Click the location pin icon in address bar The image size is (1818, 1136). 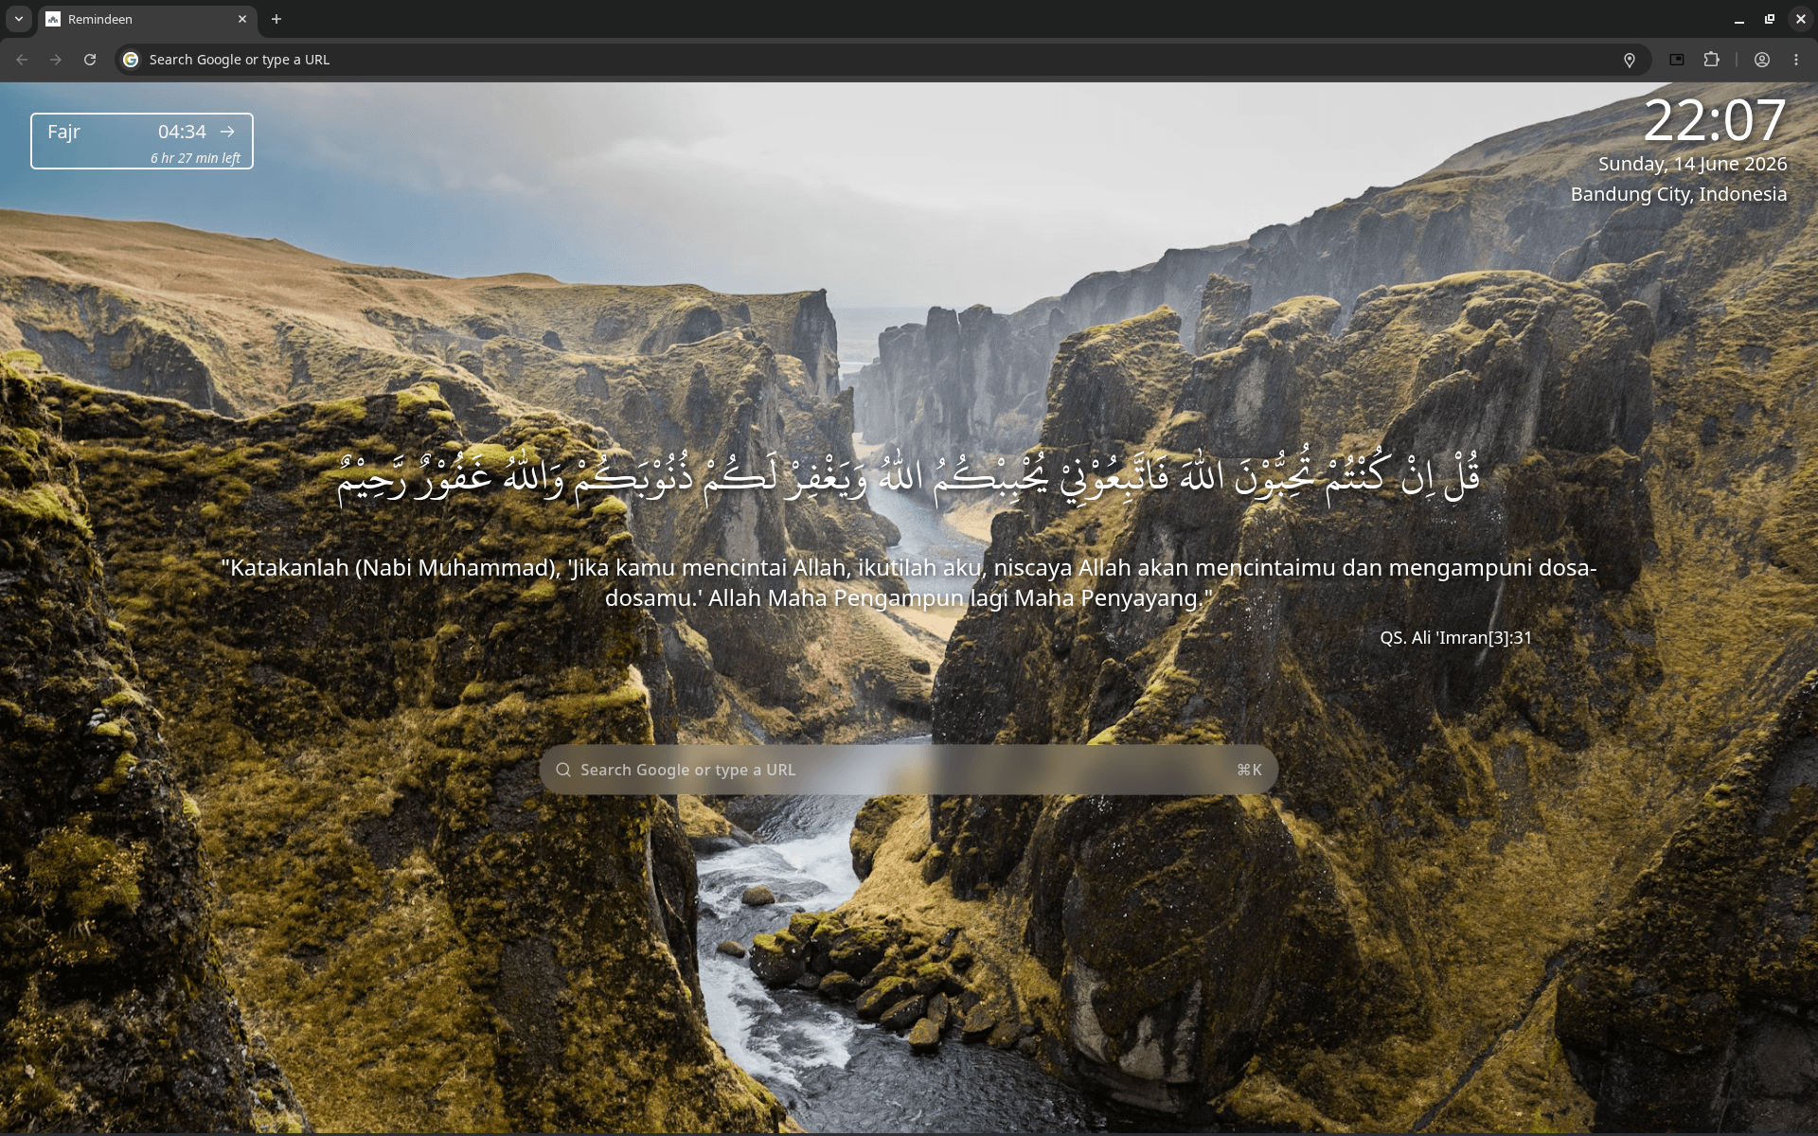(x=1630, y=60)
